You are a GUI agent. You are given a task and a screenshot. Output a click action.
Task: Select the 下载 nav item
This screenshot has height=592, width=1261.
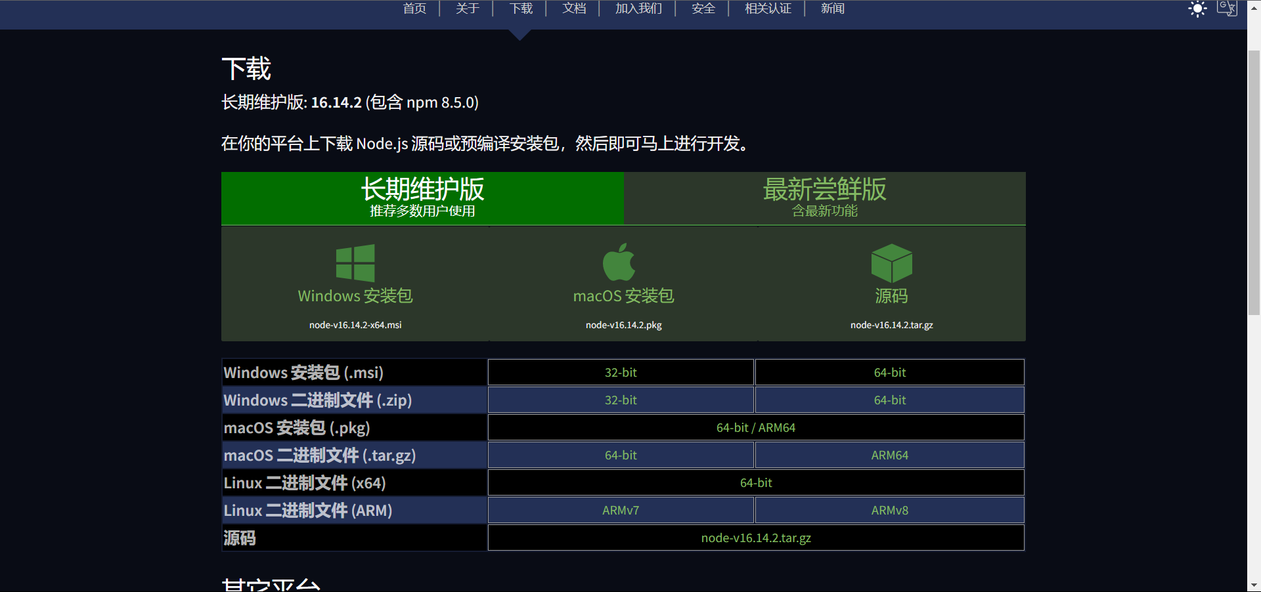click(x=521, y=9)
